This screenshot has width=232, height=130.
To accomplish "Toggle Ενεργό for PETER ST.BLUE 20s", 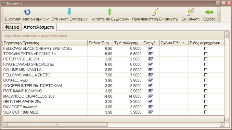I will [x=151, y=59].
